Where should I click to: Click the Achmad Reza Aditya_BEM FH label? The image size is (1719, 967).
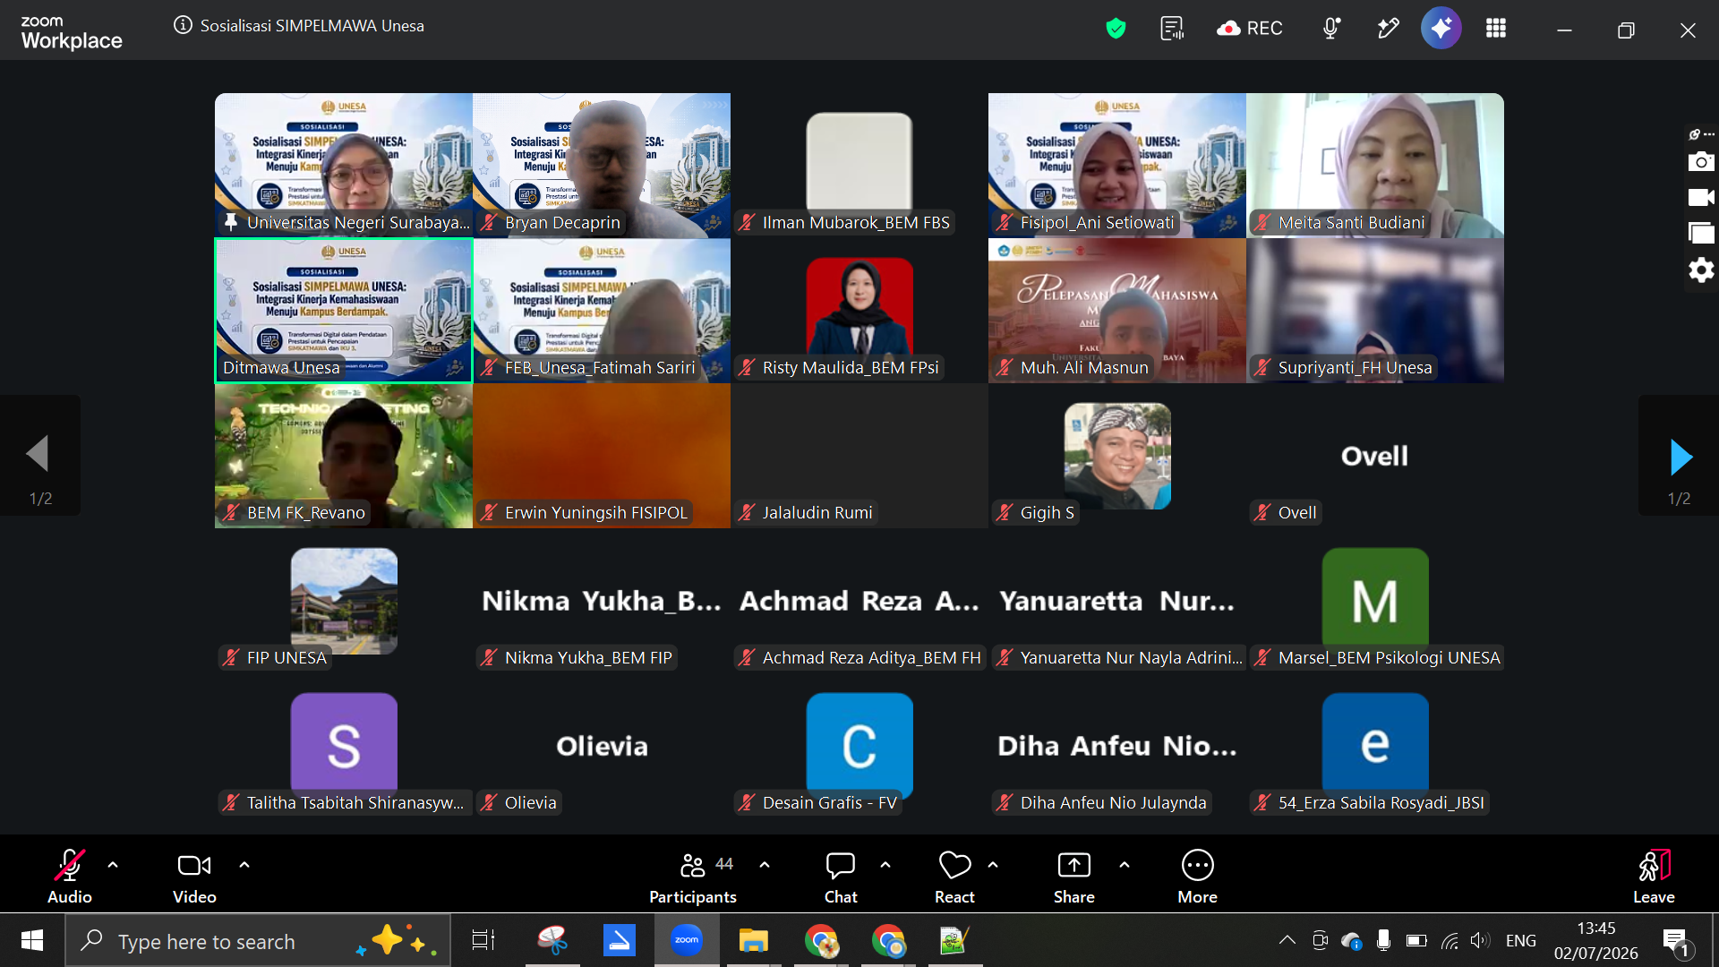click(872, 657)
